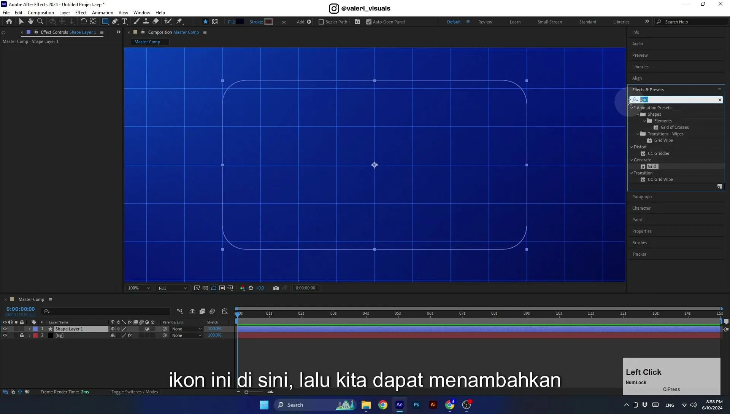Screen dimensions: 730x414
Task: Select the Eraser tool
Action: (156, 22)
